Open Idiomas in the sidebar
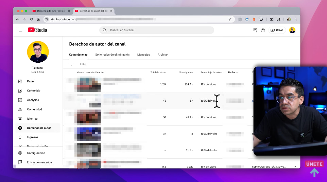Image resolution: width=327 pixels, height=182 pixels. tap(32, 119)
